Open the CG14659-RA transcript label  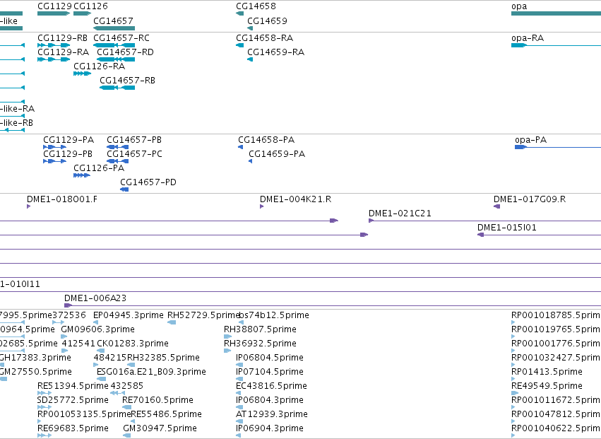point(276,52)
